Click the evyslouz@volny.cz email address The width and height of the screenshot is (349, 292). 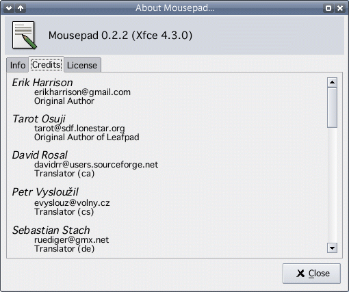coord(72,202)
